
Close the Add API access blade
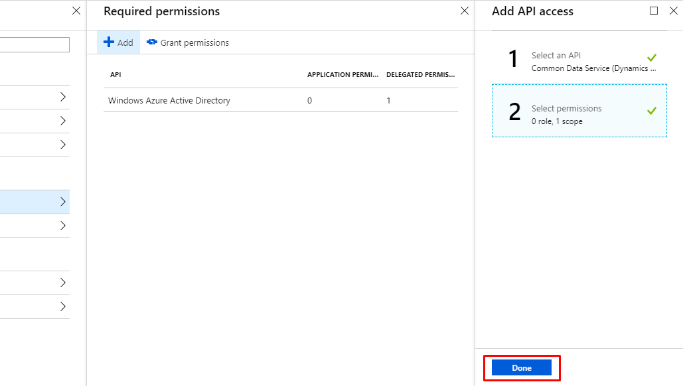672,11
